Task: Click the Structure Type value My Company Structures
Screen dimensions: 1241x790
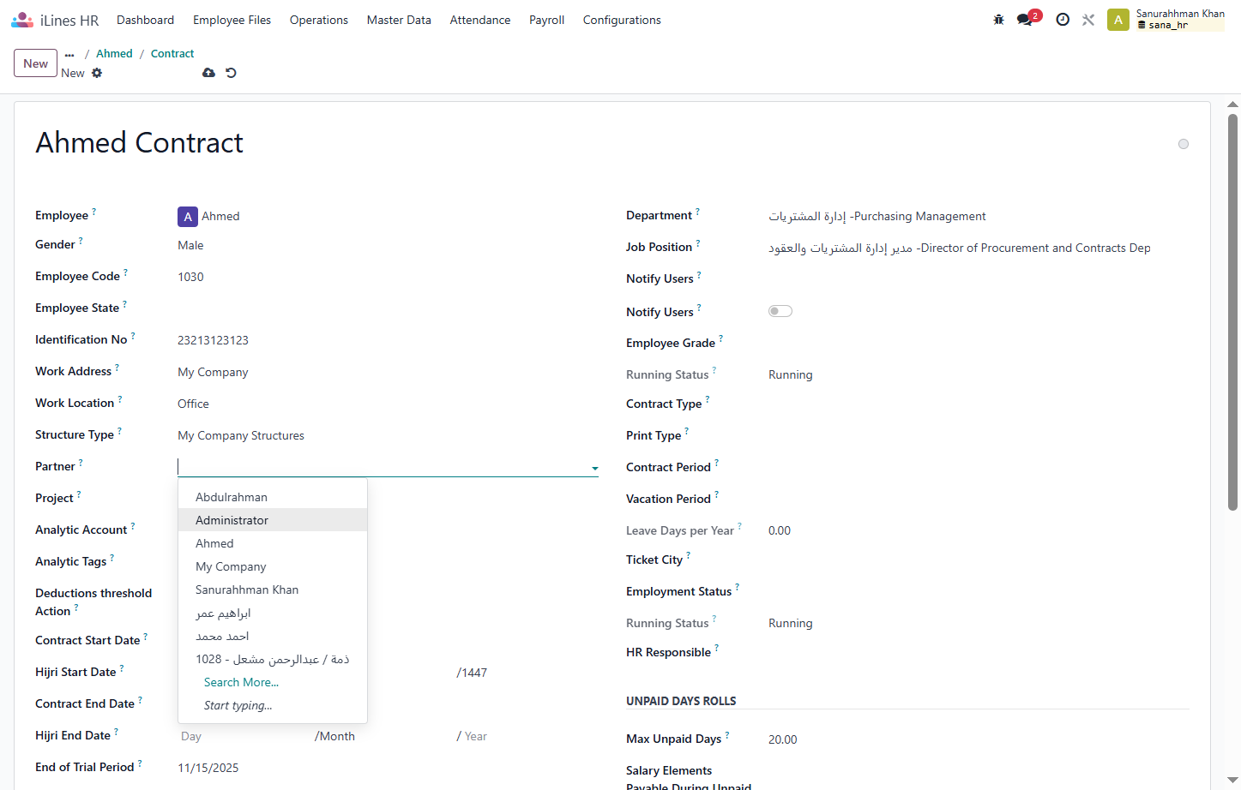Action: coord(241,435)
